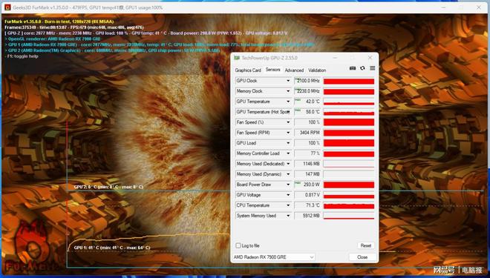
Task: Open the Memory Used (Dynamic) dropdown
Action: click(x=288, y=174)
